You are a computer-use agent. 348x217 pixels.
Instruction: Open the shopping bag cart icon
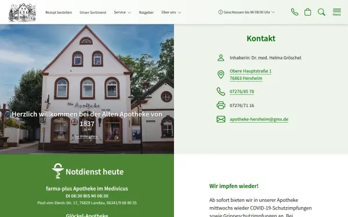[307, 12]
